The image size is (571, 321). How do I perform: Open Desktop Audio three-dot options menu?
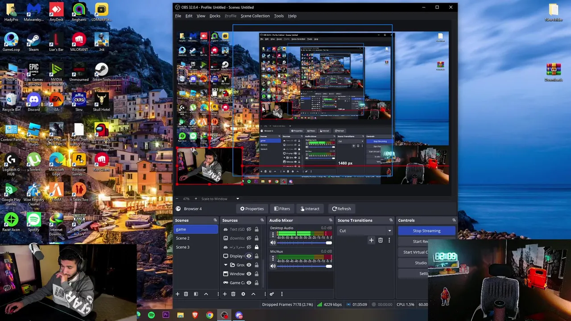[273, 235]
